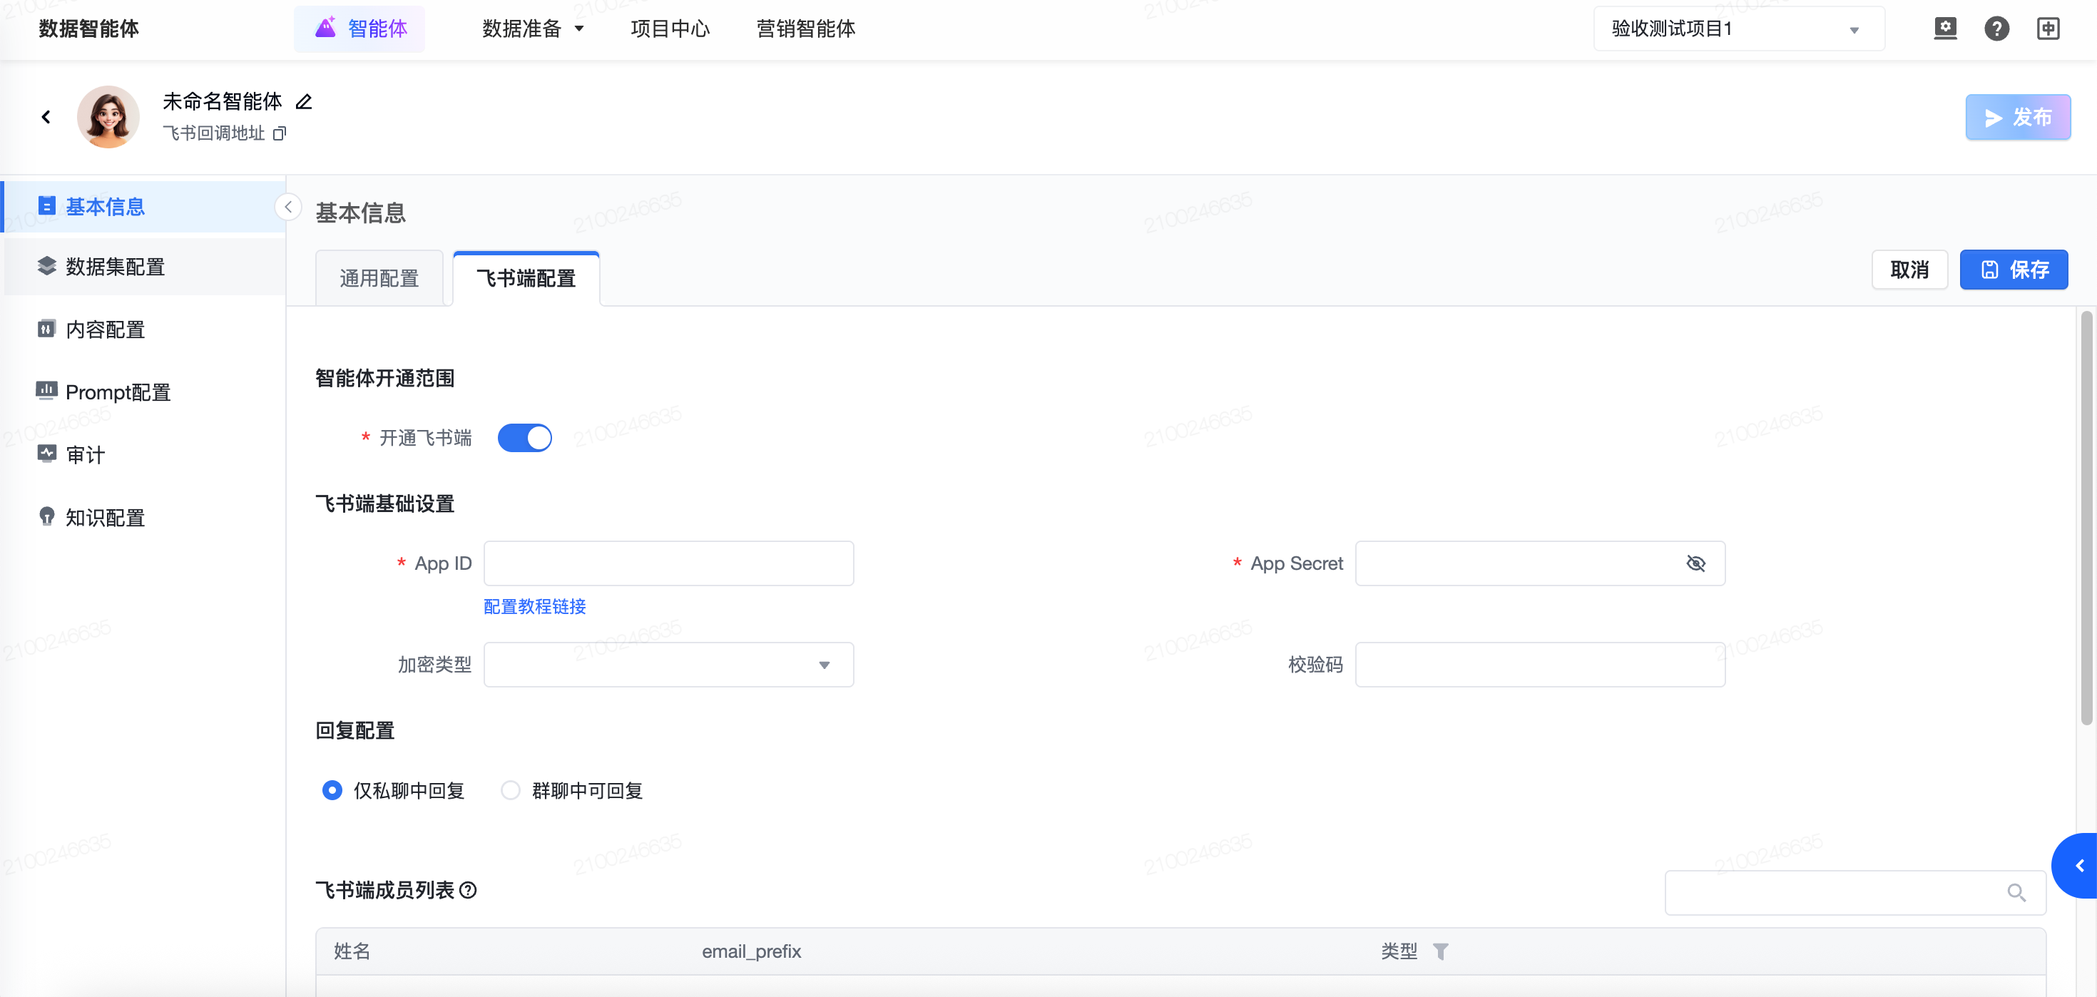The width and height of the screenshot is (2097, 997).
Task: Click the back arrow beside the avatar
Action: click(x=46, y=117)
